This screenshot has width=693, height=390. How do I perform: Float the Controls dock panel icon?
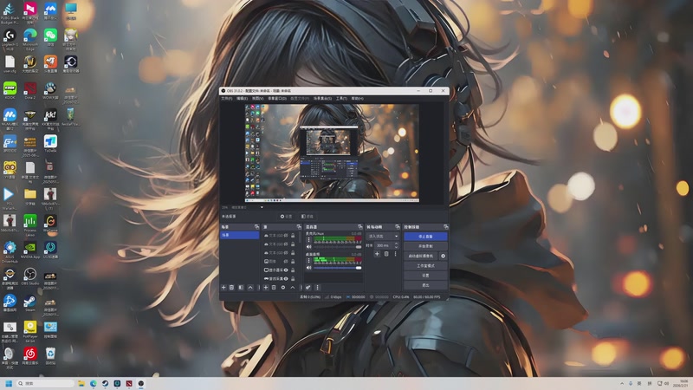[446, 227]
